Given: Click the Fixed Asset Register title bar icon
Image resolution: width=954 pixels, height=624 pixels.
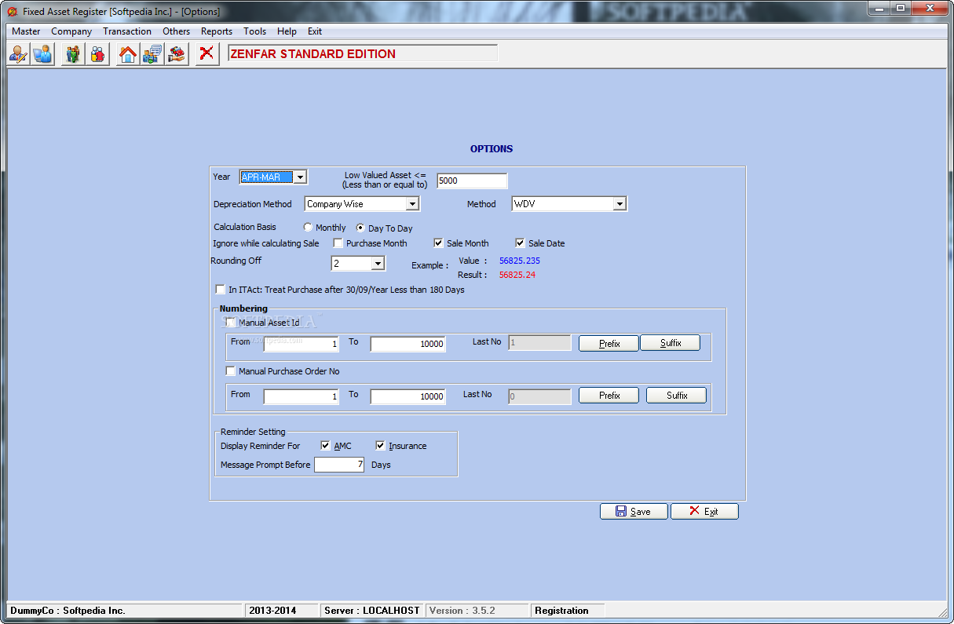Looking at the screenshot, I should coord(11,12).
